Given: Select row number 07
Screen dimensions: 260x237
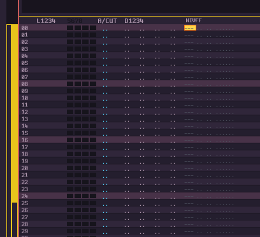Looking at the screenshot, I should coord(25,77).
